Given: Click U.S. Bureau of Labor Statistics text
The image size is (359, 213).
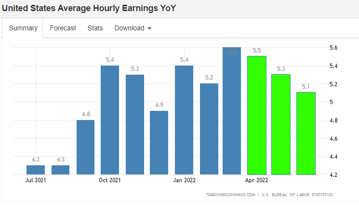Looking at the screenshot, I should (297, 195).
